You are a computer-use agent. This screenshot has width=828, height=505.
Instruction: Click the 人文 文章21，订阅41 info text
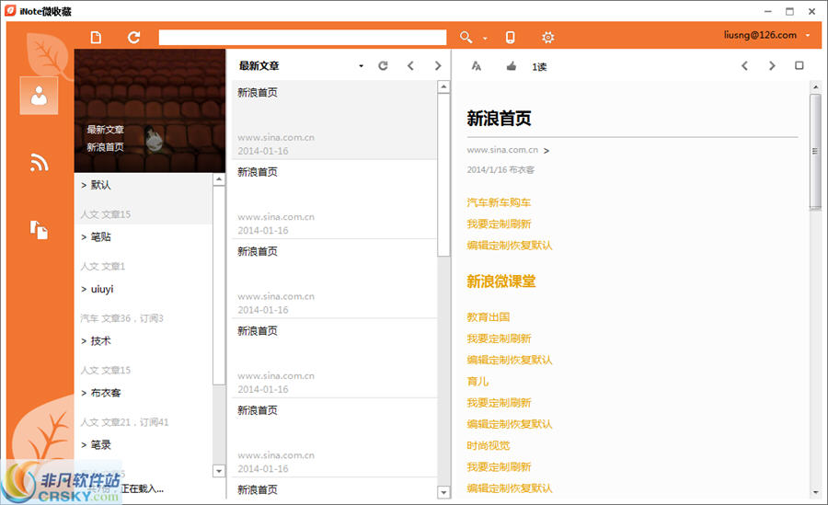point(124,422)
